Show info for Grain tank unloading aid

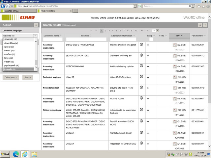141,55
